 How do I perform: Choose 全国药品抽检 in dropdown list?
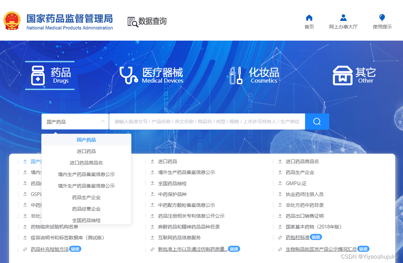pyautogui.click(x=86, y=220)
